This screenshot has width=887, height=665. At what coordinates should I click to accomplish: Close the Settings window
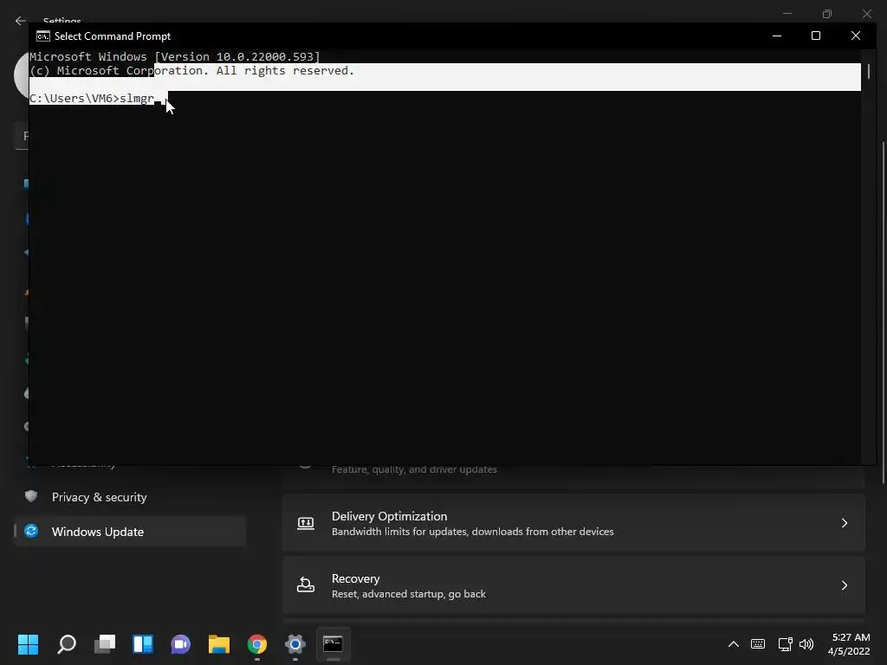coord(866,14)
